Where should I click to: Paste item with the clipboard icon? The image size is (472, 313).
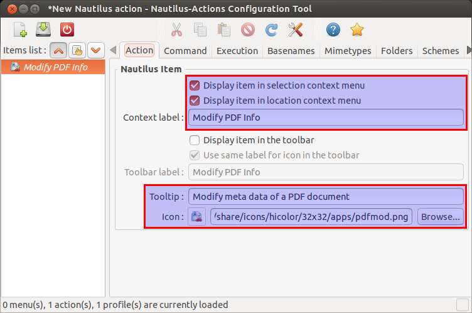[223, 30]
